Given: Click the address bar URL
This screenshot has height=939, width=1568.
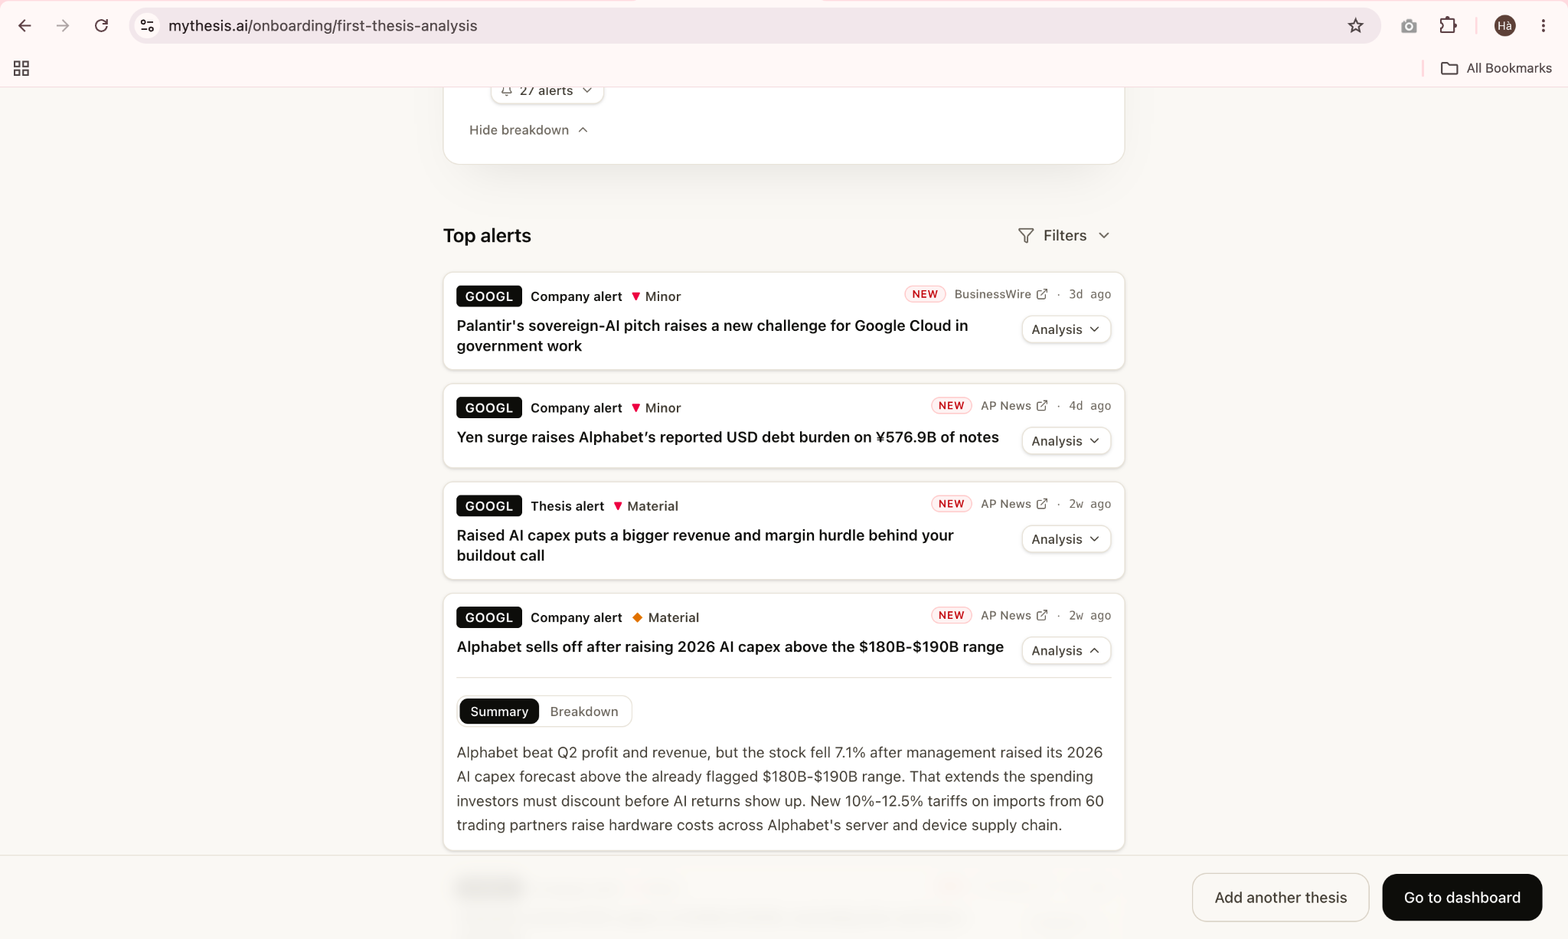Looking at the screenshot, I should (322, 26).
